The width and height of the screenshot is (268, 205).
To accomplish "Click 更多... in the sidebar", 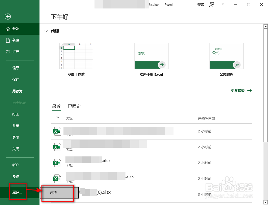I will [x=20, y=192].
